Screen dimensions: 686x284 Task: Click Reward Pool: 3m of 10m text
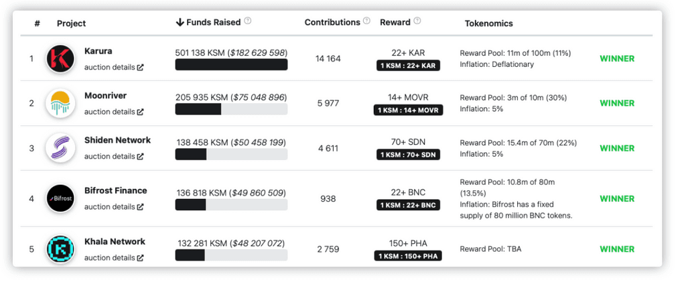(x=514, y=98)
